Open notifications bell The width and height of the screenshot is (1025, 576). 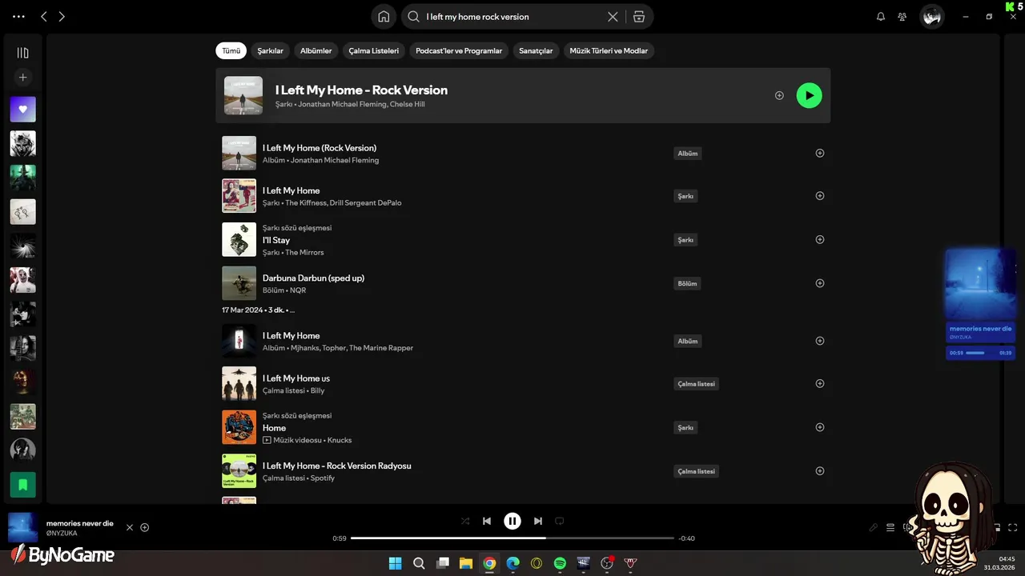pos(881,16)
